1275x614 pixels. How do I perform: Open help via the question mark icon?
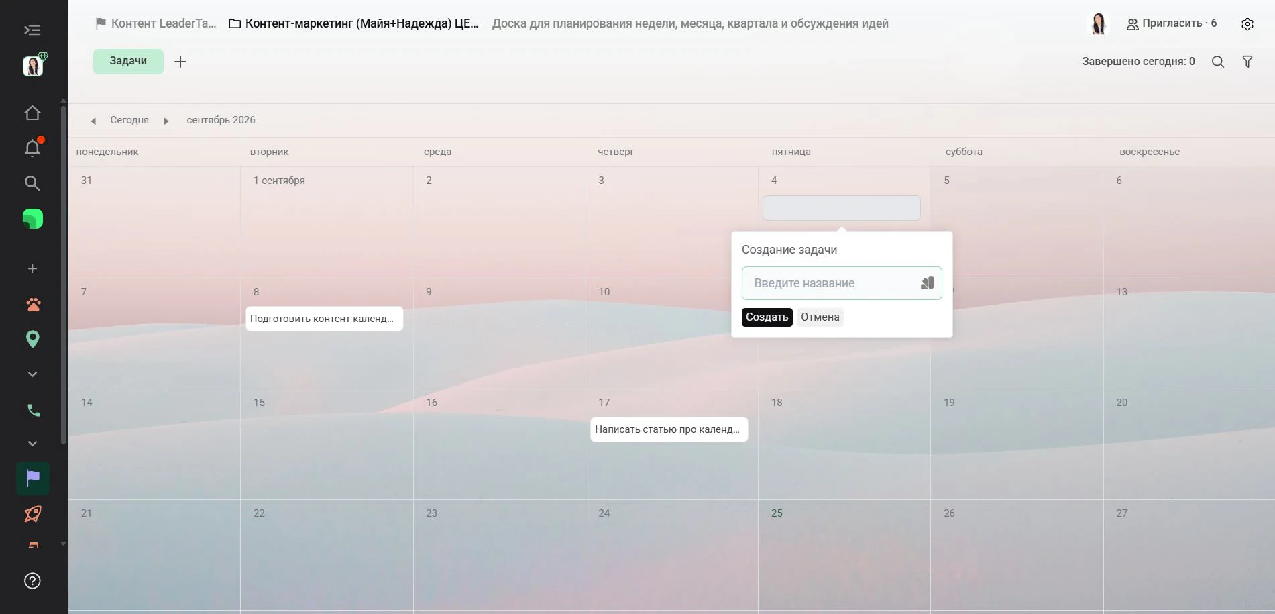32,581
